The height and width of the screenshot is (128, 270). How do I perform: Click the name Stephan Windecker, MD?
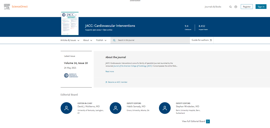coord(187,106)
